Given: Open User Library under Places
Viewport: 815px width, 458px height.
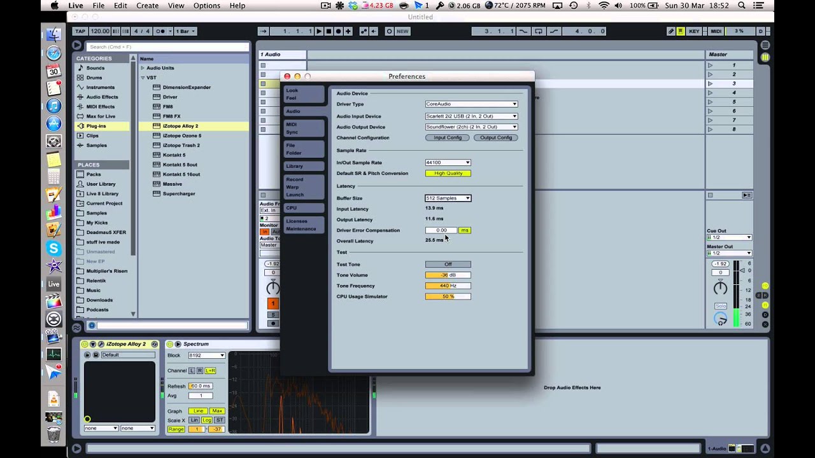Looking at the screenshot, I should click(101, 184).
